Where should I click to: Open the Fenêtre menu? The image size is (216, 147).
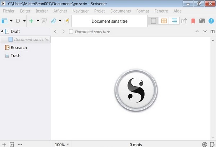point(161,11)
